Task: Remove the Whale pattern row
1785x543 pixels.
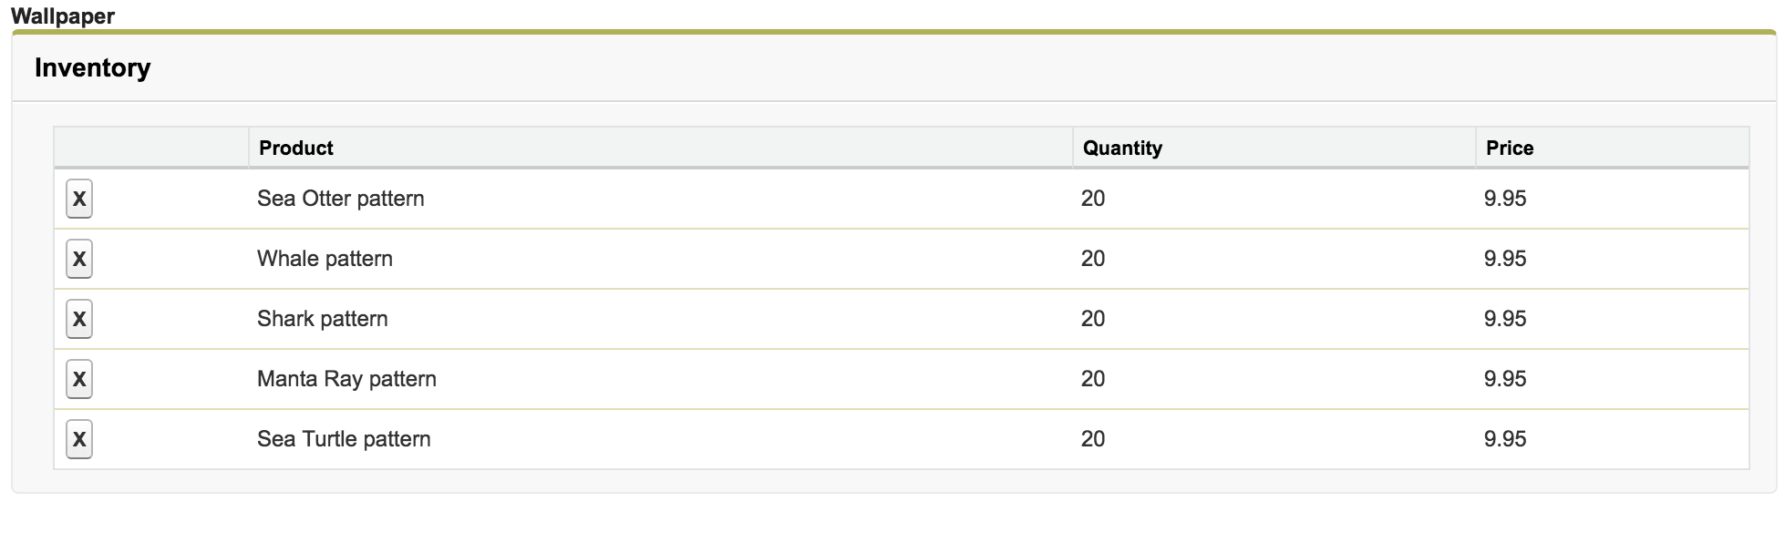Action: [79, 259]
